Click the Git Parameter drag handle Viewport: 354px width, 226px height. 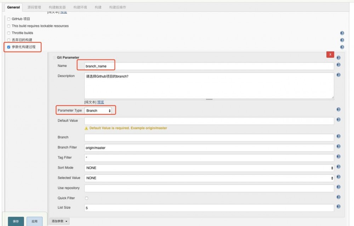[54, 58]
